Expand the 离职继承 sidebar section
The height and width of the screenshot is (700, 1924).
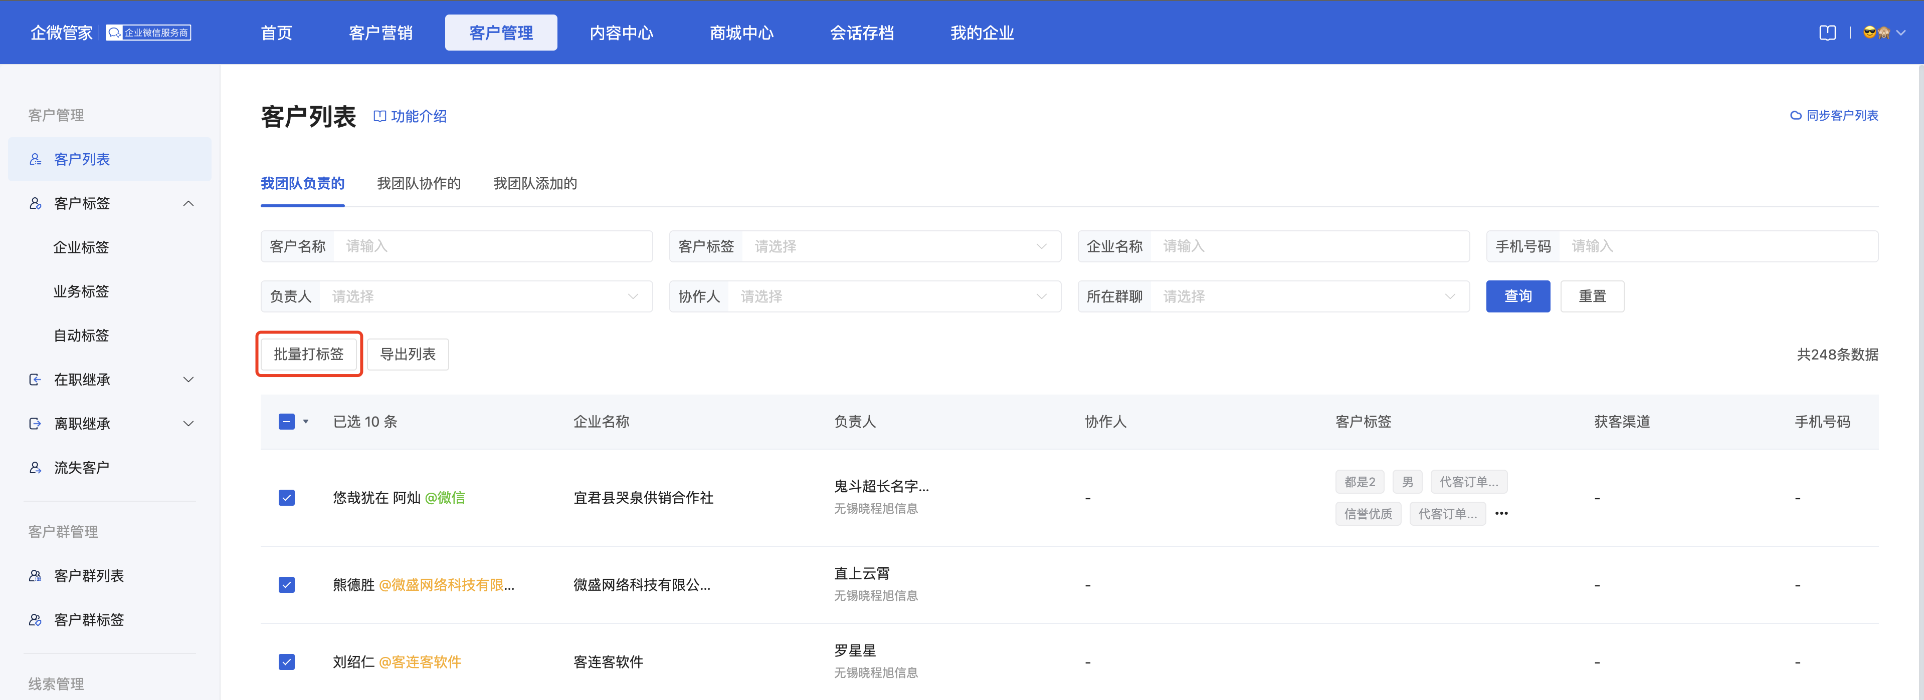click(x=188, y=423)
